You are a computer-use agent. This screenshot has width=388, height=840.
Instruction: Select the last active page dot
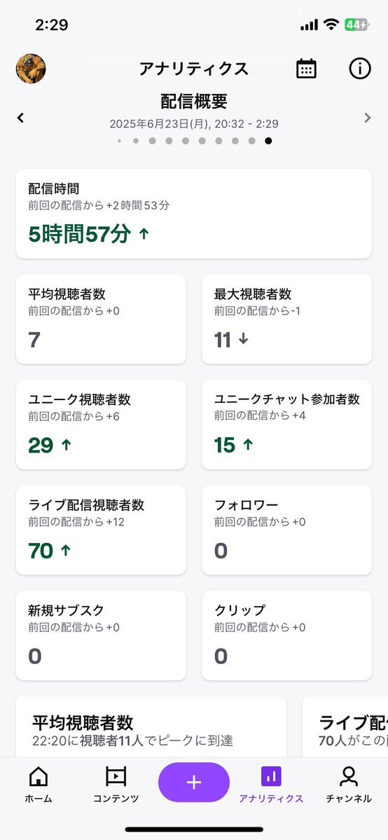coord(268,141)
